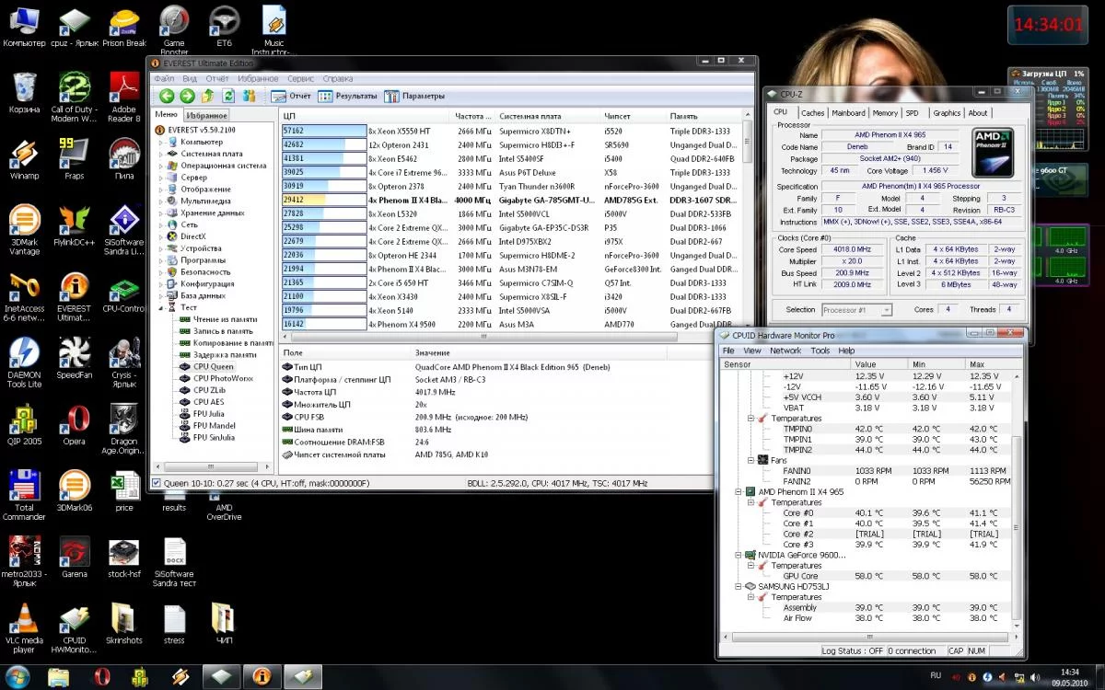Click the green Back arrow in EVEREST toolbar
1105x690 pixels.
click(x=166, y=96)
